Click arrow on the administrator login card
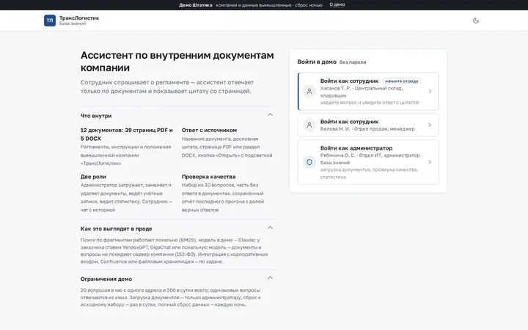The image size is (528, 330). tap(430, 162)
